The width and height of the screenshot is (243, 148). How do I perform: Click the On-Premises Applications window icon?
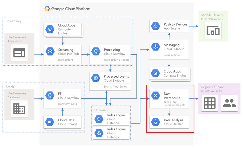pos(19,53)
